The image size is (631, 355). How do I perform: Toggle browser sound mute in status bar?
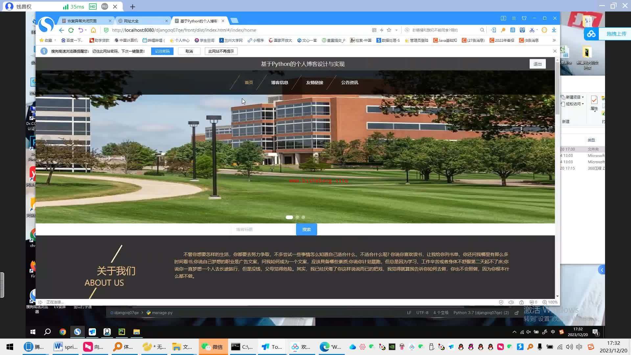tap(511, 302)
